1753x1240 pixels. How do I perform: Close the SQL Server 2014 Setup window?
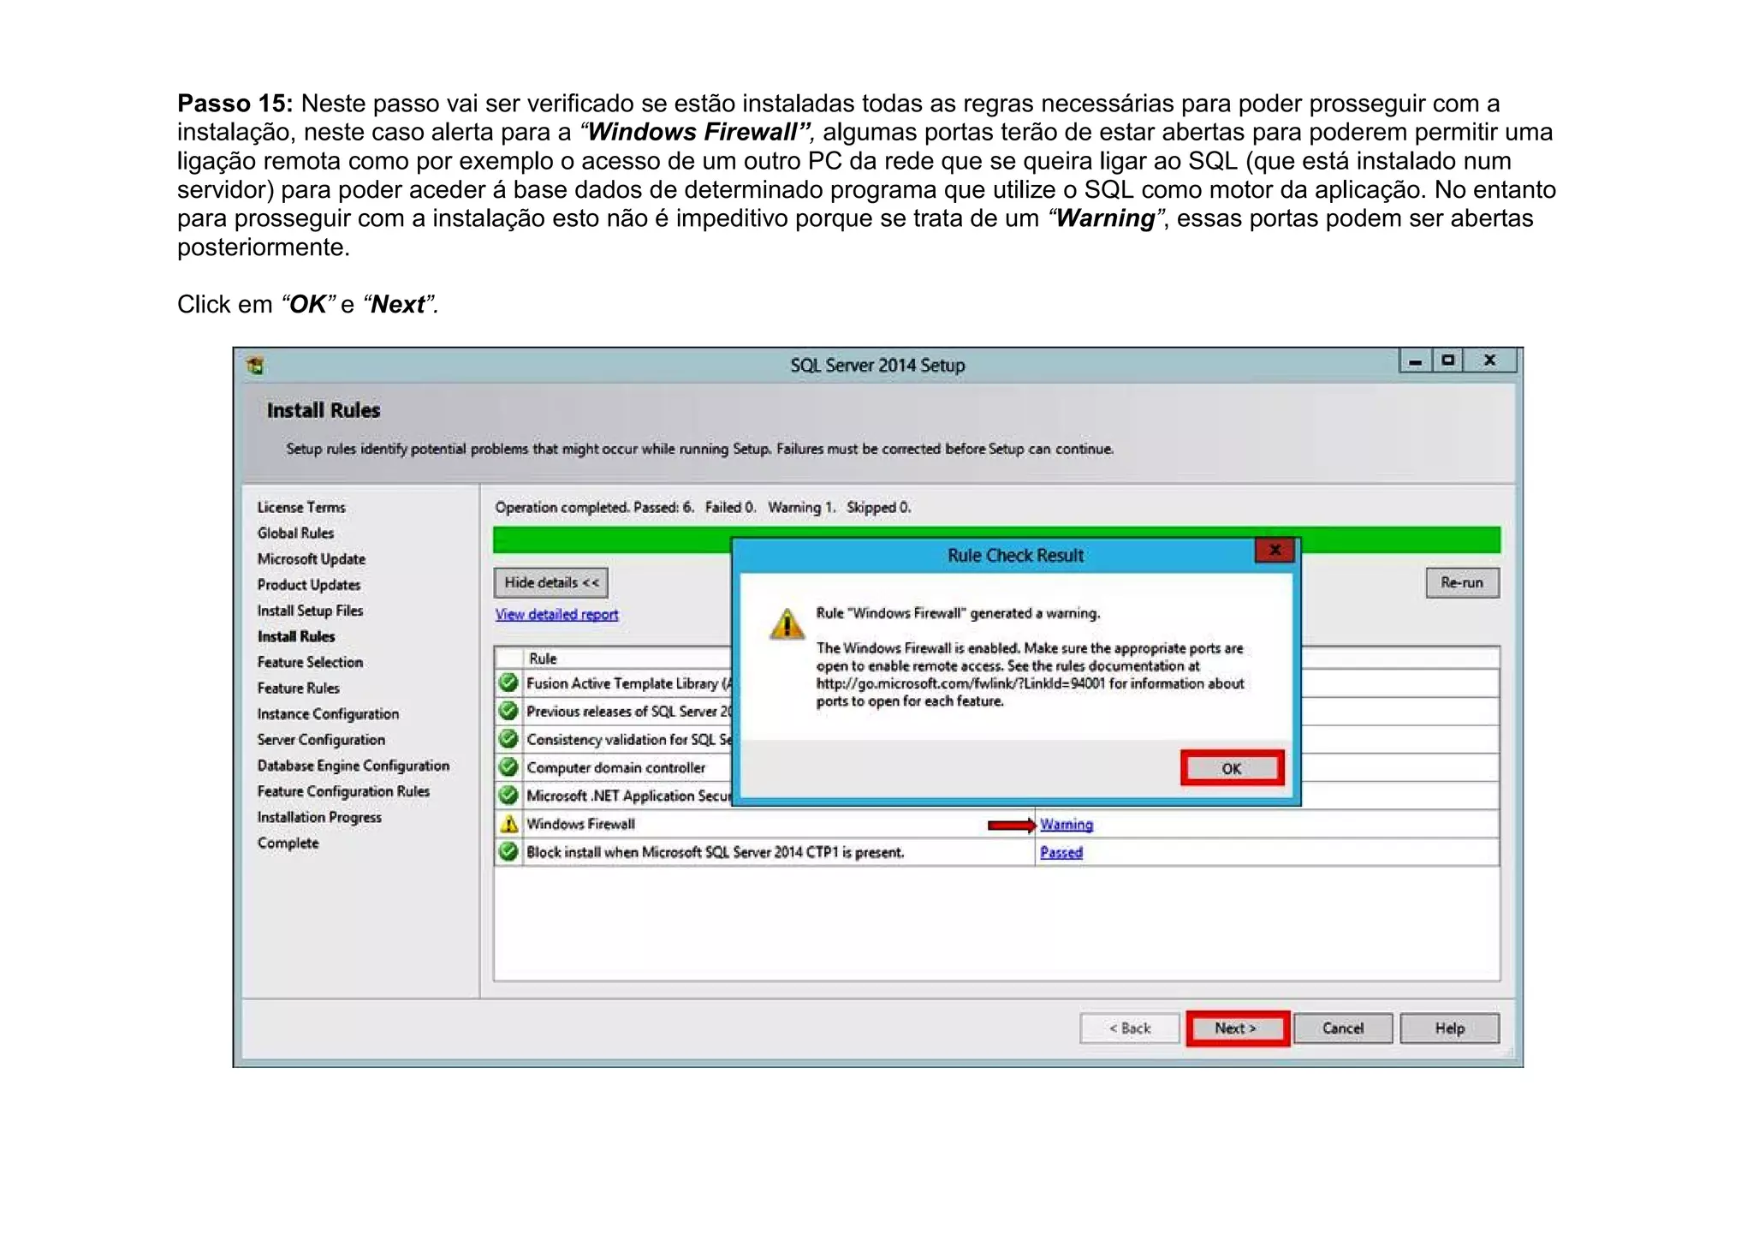coord(1490,361)
